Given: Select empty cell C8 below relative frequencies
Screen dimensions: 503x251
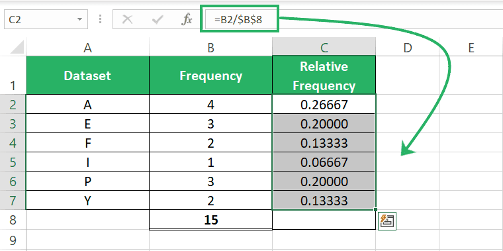Looking at the screenshot, I should click(x=324, y=220).
